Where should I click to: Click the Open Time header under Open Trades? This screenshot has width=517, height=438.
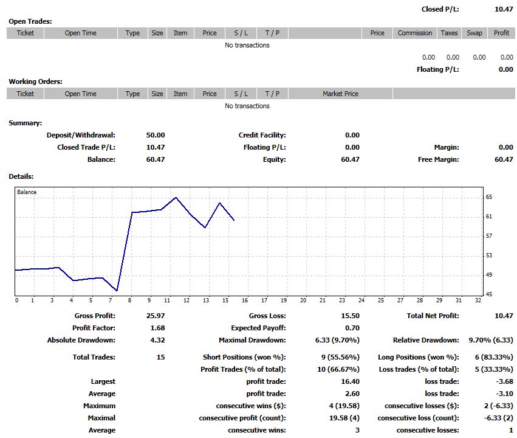pyautogui.click(x=80, y=33)
